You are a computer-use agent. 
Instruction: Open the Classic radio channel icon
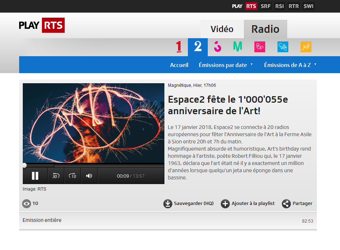pos(283,47)
